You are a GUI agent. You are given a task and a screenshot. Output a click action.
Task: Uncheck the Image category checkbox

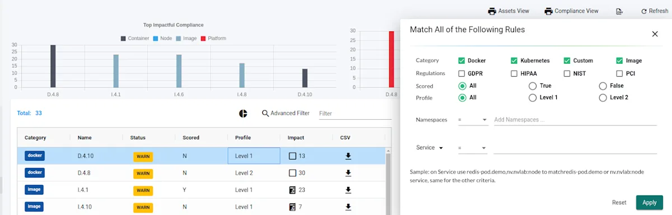(619, 60)
